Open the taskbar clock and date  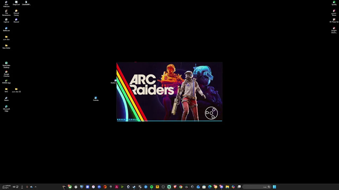point(6,187)
